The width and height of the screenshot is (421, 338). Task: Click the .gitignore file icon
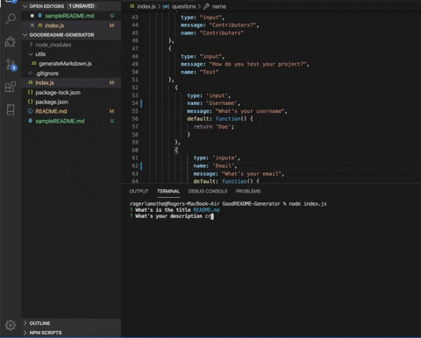point(30,73)
